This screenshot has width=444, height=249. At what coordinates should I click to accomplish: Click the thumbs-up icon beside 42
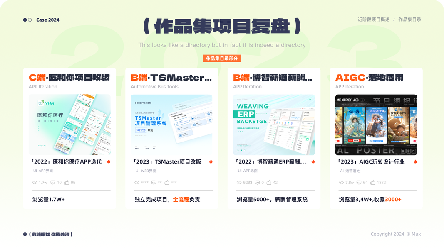coord(269,183)
